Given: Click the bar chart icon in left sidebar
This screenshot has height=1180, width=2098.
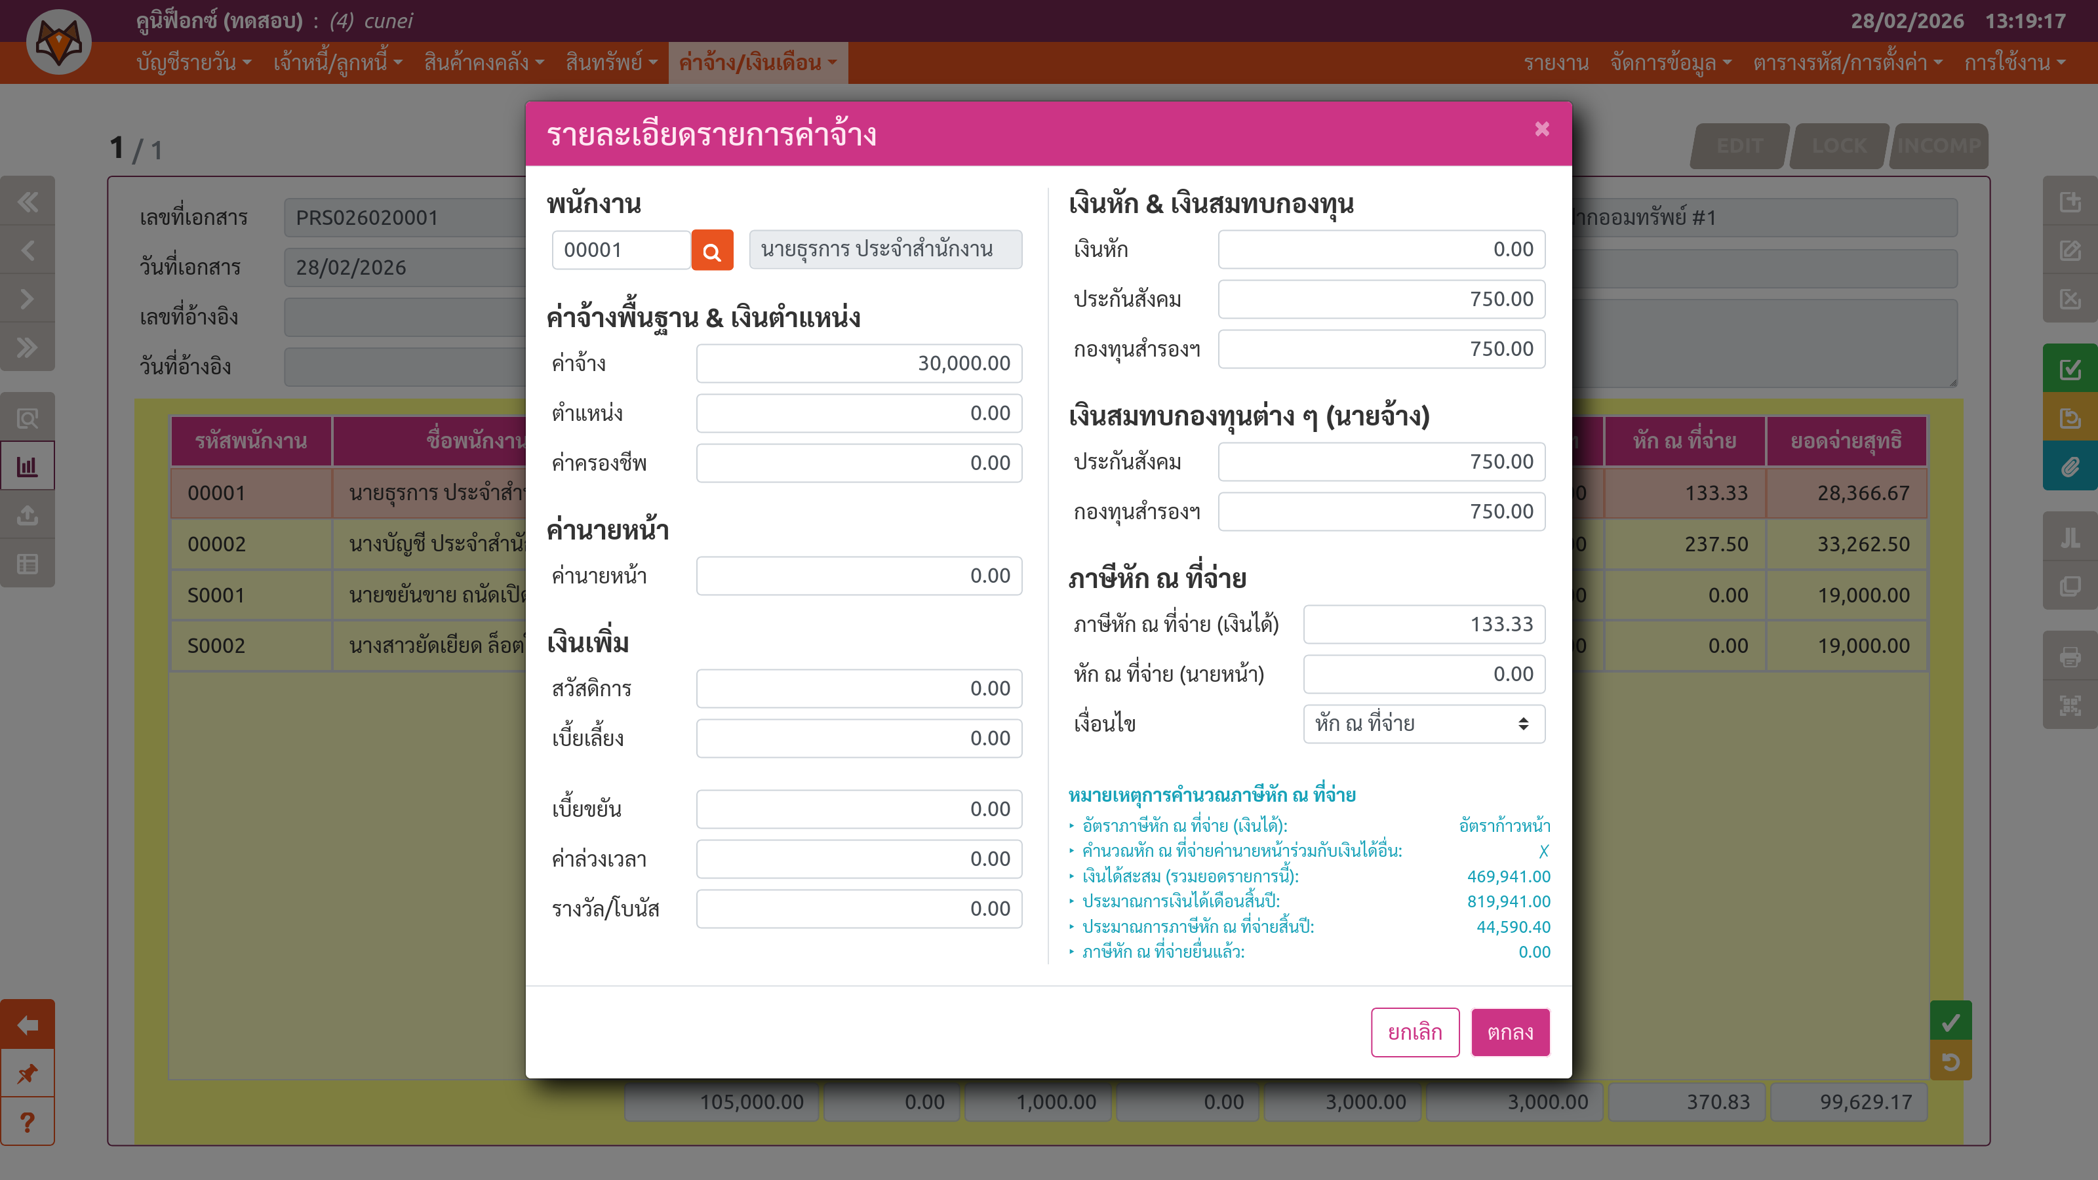Looking at the screenshot, I should [x=28, y=467].
